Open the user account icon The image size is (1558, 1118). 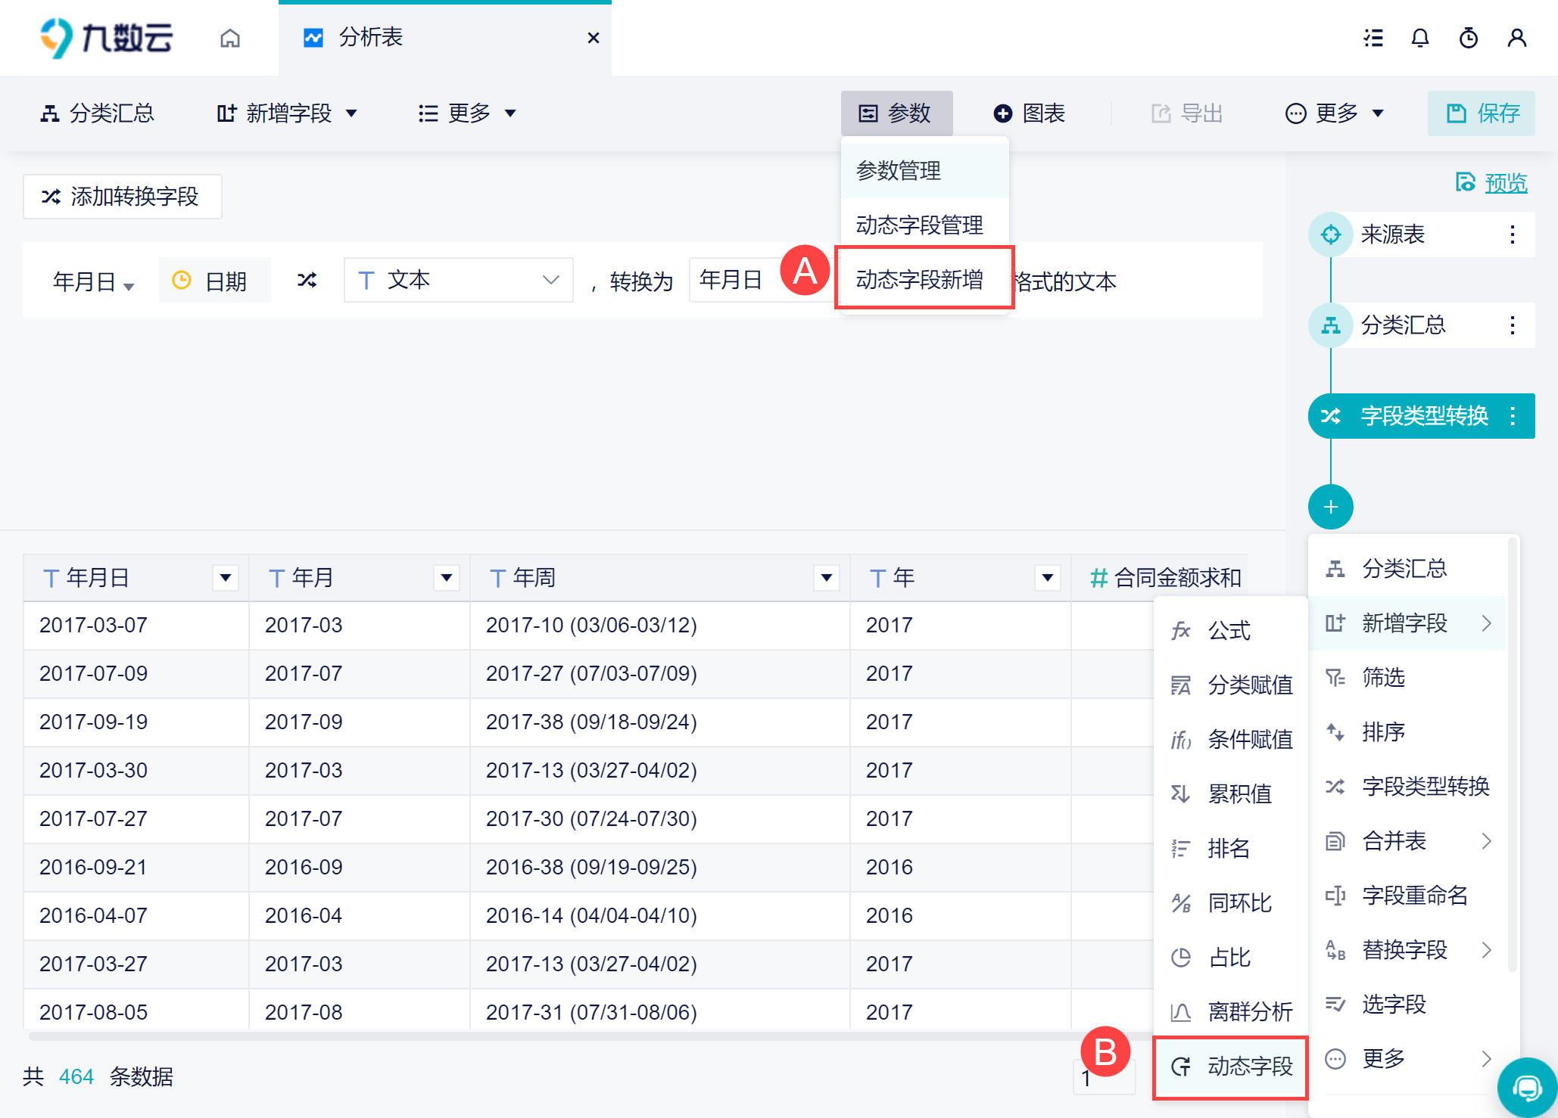click(1516, 38)
